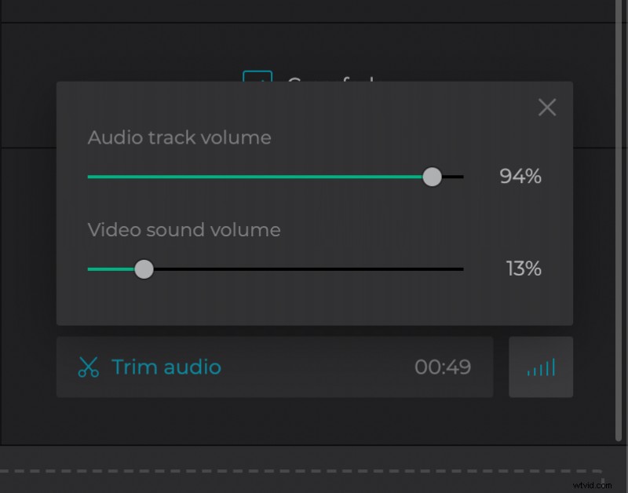The image size is (628, 493).
Task: Tap the scissors glyph on the audio clip row
Action: [x=88, y=367]
